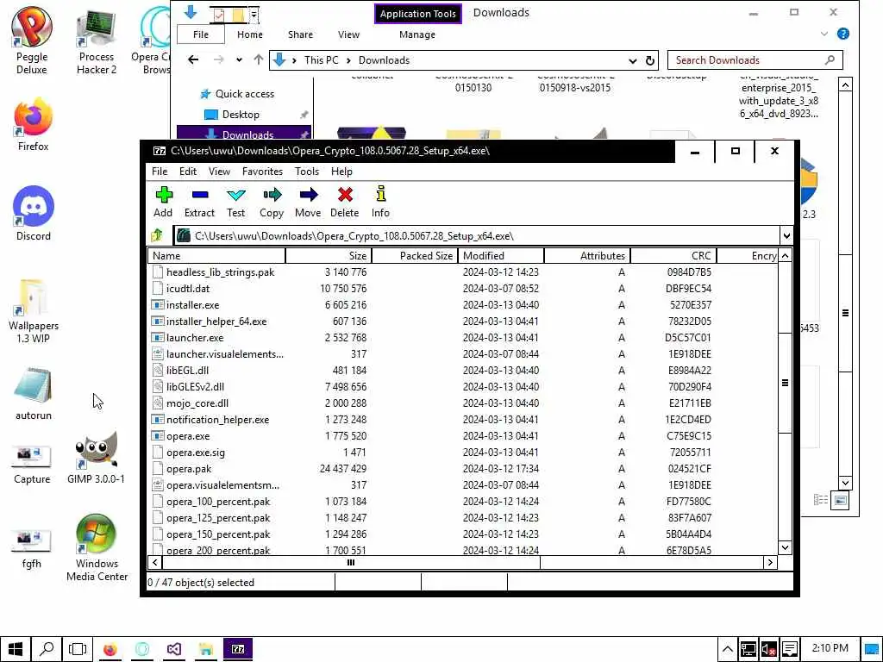Click the Move toolbar icon in 7-Zip

(x=308, y=202)
